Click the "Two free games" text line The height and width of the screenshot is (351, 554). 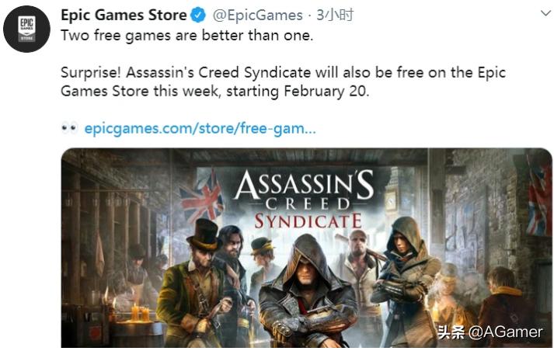coord(187,36)
